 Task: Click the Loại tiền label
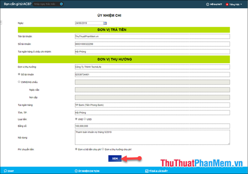pyautogui.click(x=22, y=119)
